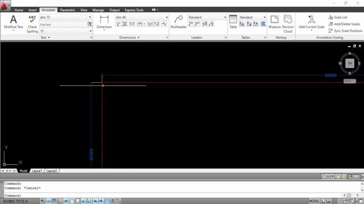Open the text height '15' dropdown
The width and height of the screenshot is (364, 204).
point(90,31)
